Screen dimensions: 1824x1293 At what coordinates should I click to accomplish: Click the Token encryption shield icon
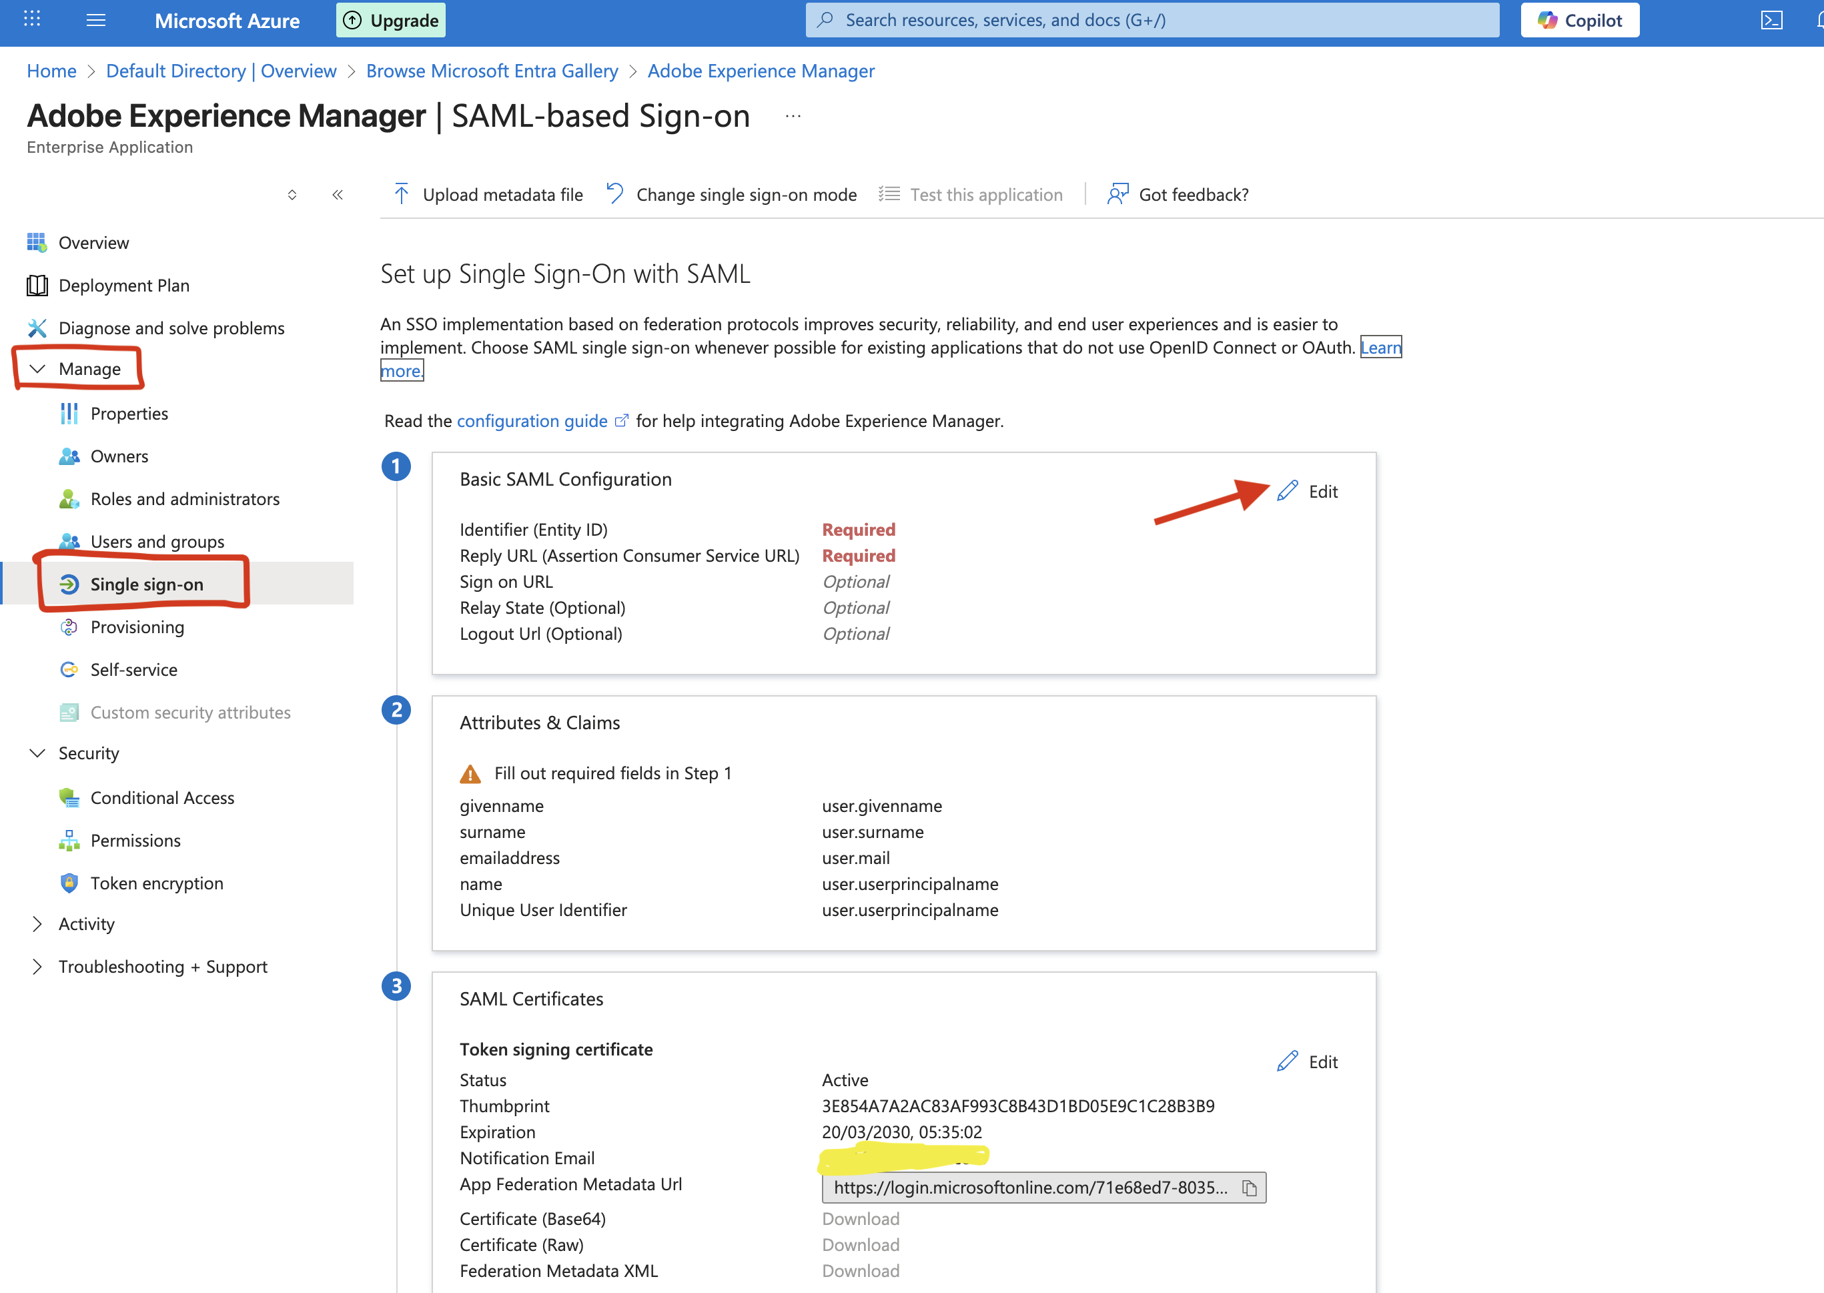(x=69, y=884)
